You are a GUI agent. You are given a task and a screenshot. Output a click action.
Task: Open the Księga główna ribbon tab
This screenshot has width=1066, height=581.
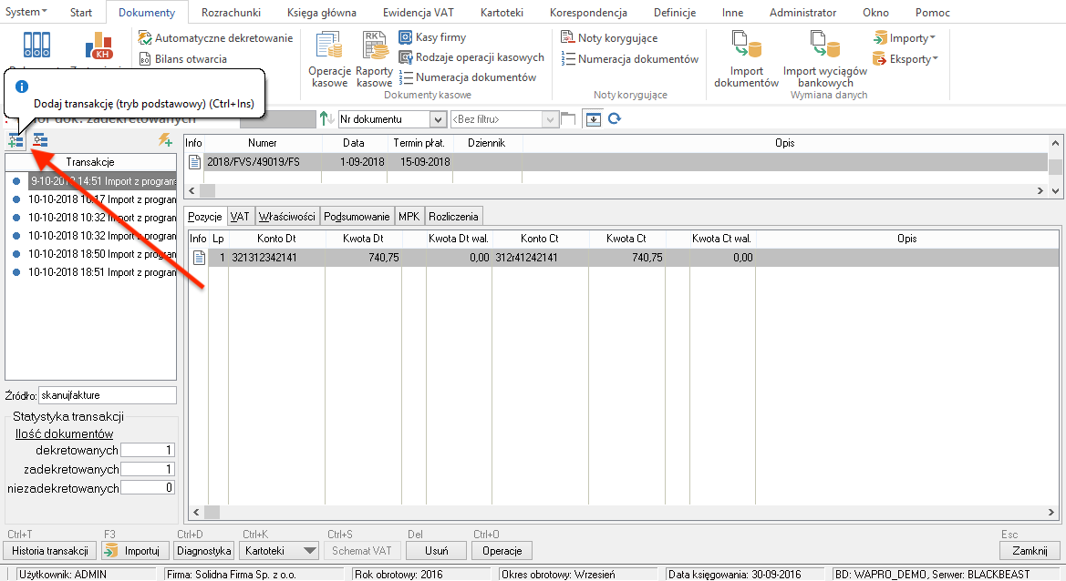(322, 13)
